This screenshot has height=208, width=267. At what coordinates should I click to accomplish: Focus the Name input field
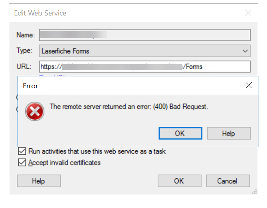point(145,35)
